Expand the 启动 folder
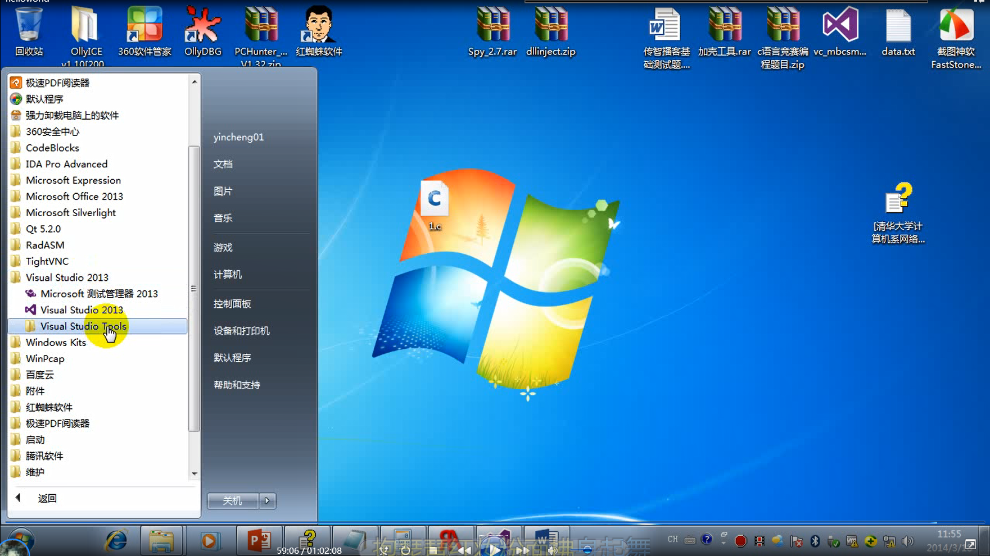990x556 pixels. 98,440
